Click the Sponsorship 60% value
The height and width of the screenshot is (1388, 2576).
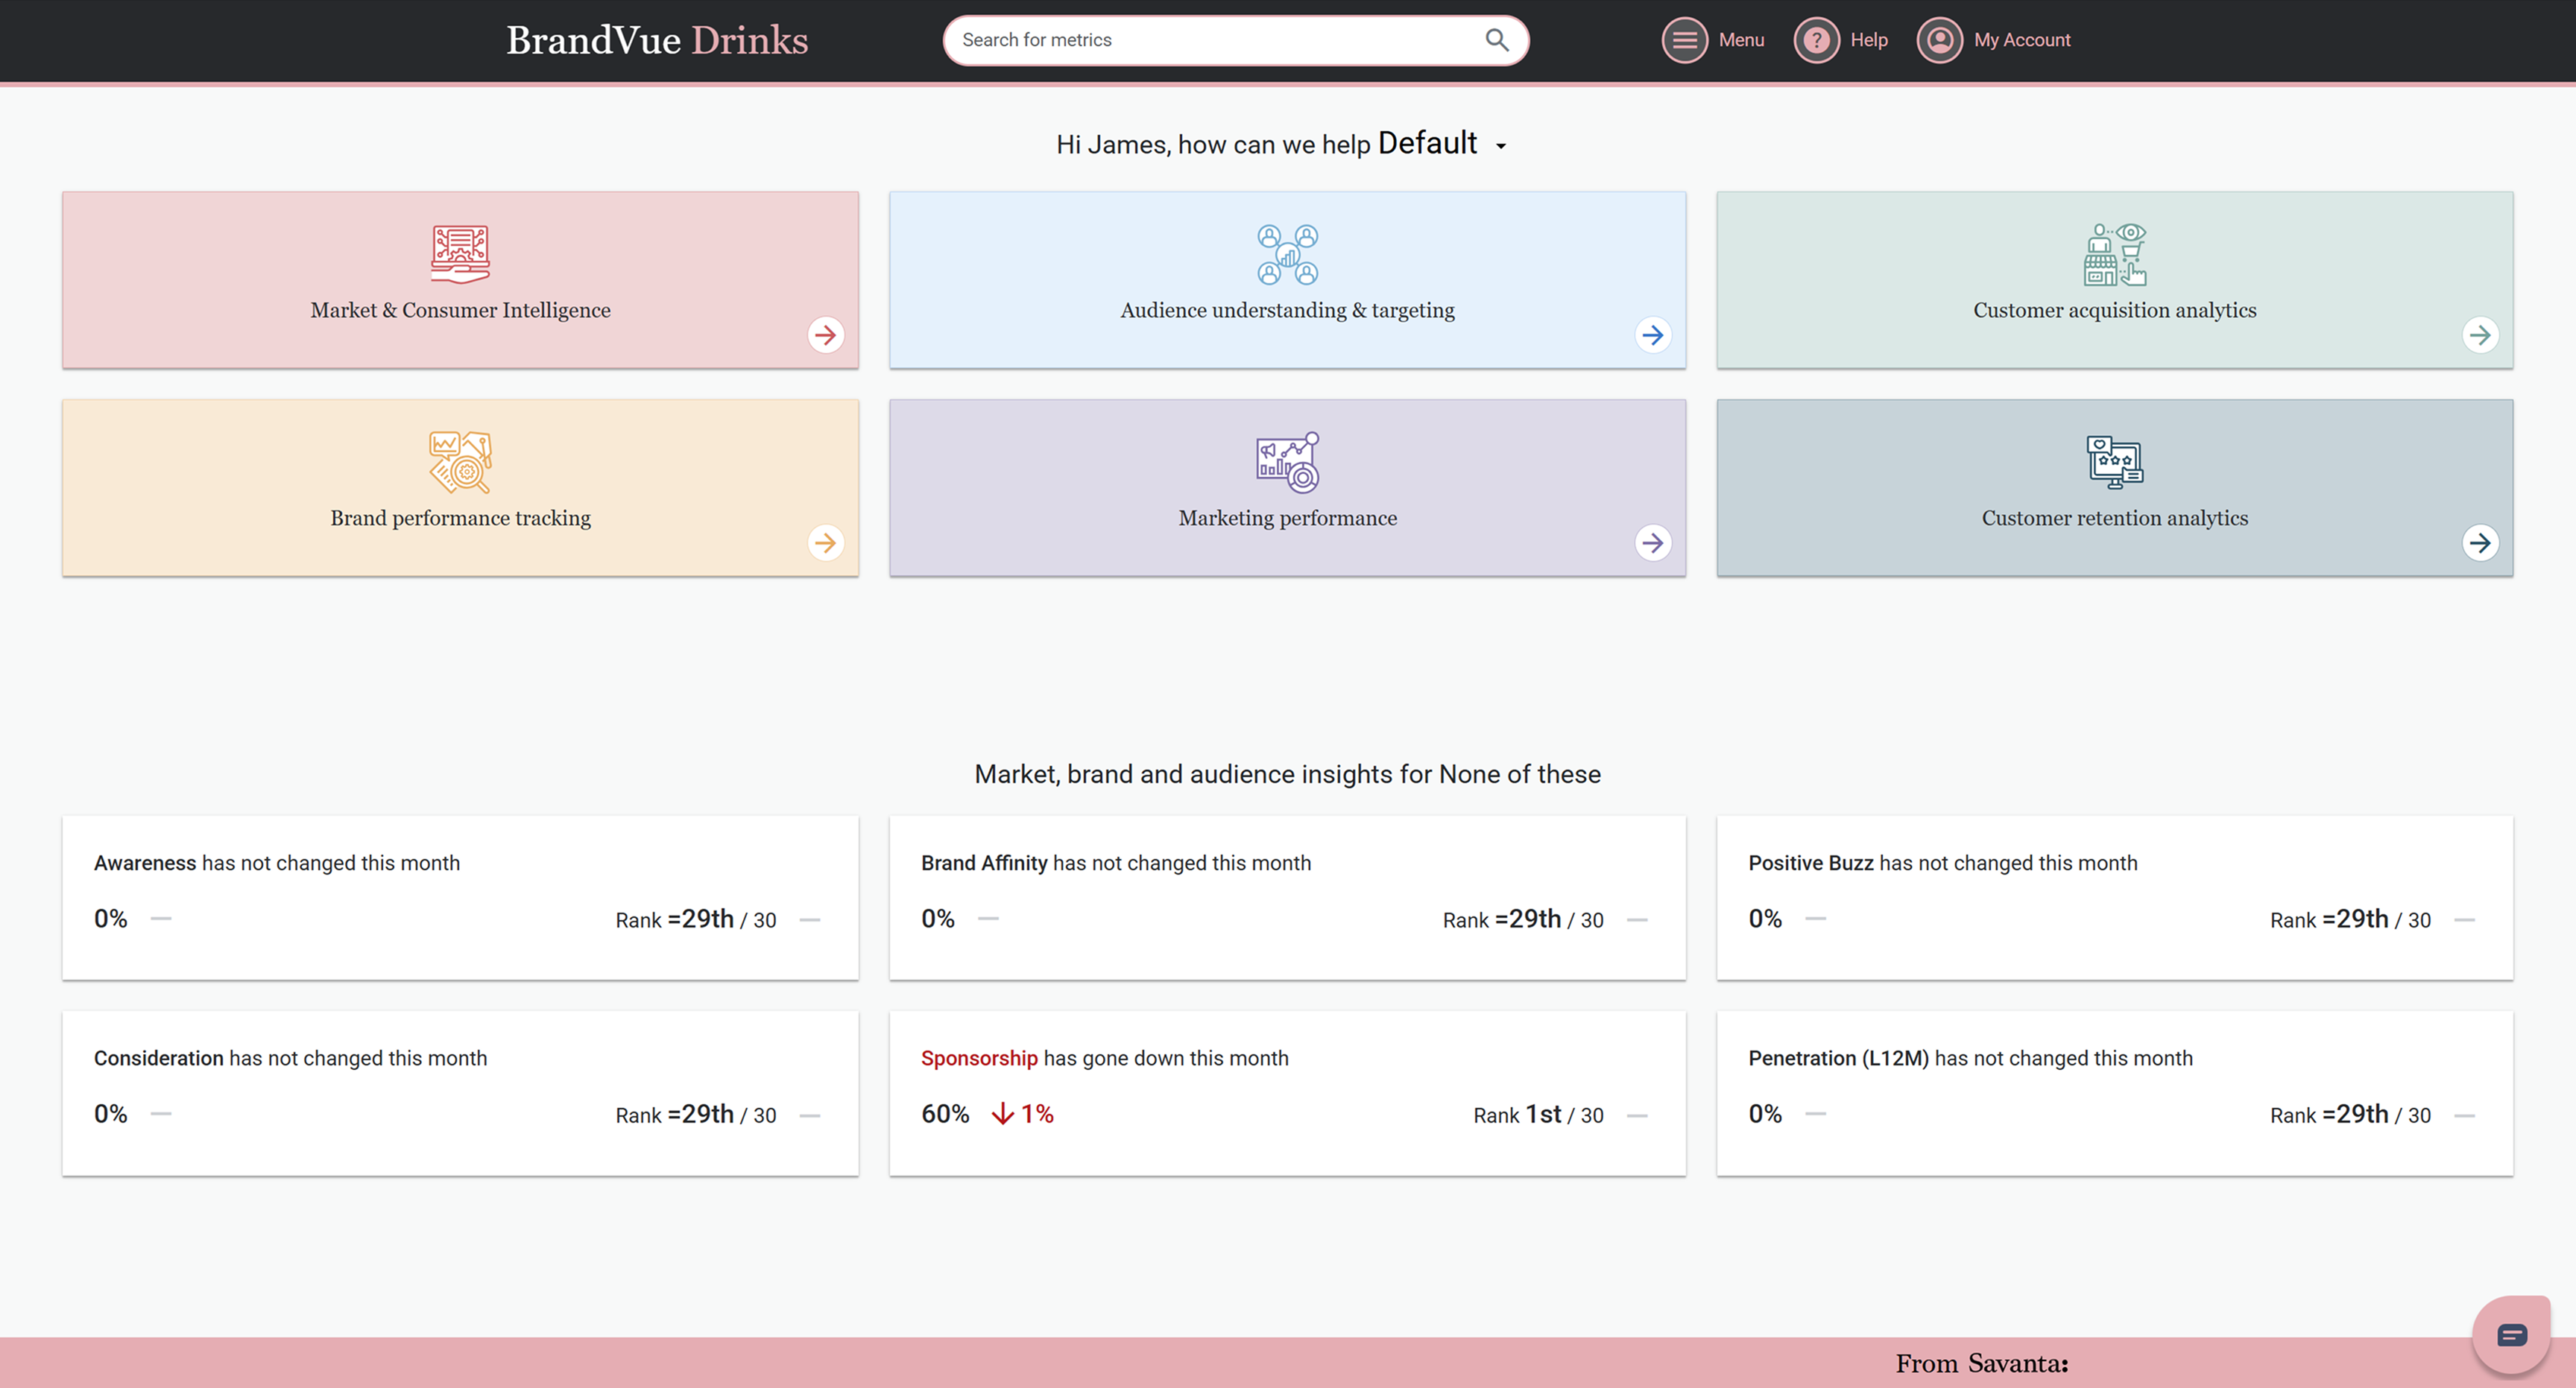[x=945, y=1113]
